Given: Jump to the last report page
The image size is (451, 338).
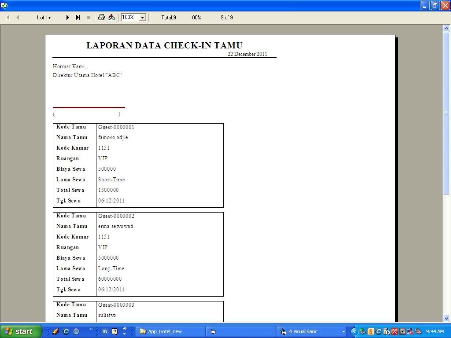Looking at the screenshot, I should (x=78, y=18).
